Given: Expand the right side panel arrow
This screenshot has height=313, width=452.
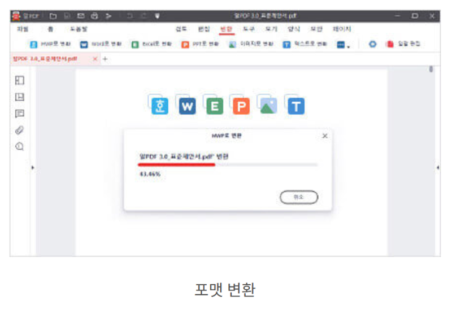Looking at the screenshot, I should (438, 167).
